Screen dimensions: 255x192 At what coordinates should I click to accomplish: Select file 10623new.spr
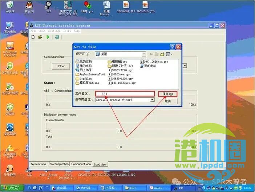(119, 74)
